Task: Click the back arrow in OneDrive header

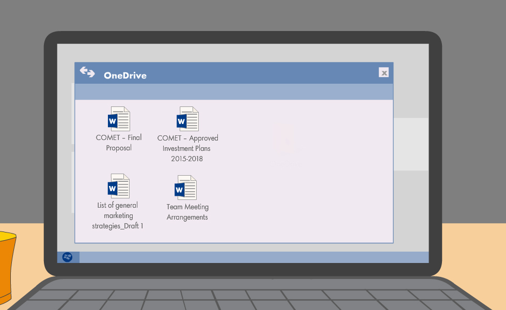Action: coord(83,69)
